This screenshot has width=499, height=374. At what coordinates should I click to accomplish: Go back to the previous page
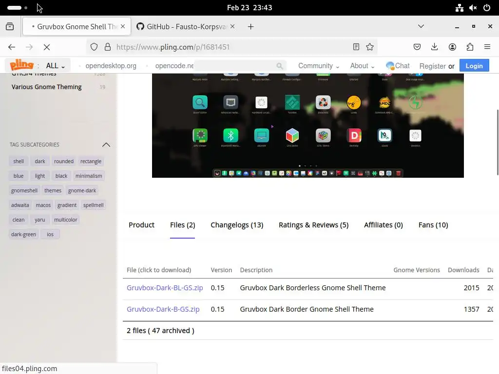pyautogui.click(x=12, y=47)
